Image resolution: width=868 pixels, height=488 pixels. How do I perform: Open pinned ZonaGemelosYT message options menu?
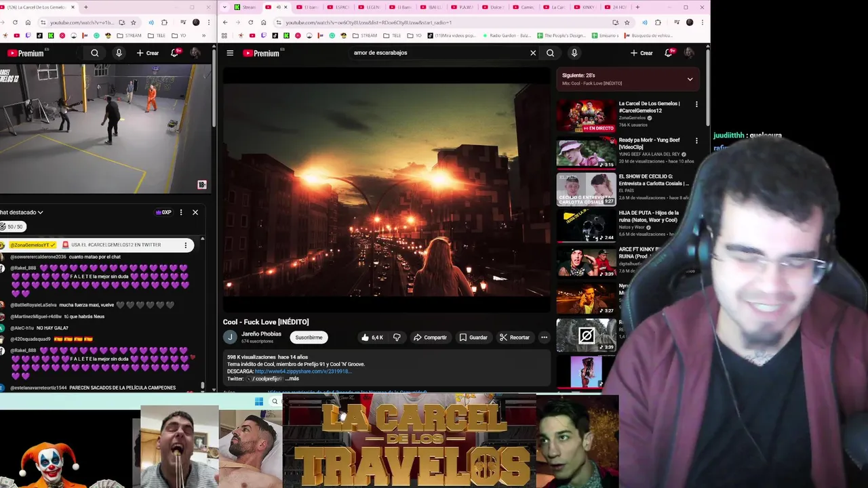click(186, 245)
